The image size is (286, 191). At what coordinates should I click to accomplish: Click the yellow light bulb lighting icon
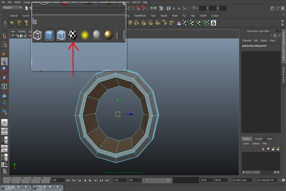tap(84, 35)
